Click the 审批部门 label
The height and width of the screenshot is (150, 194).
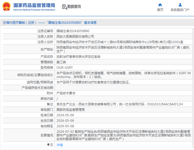(x=47, y=109)
